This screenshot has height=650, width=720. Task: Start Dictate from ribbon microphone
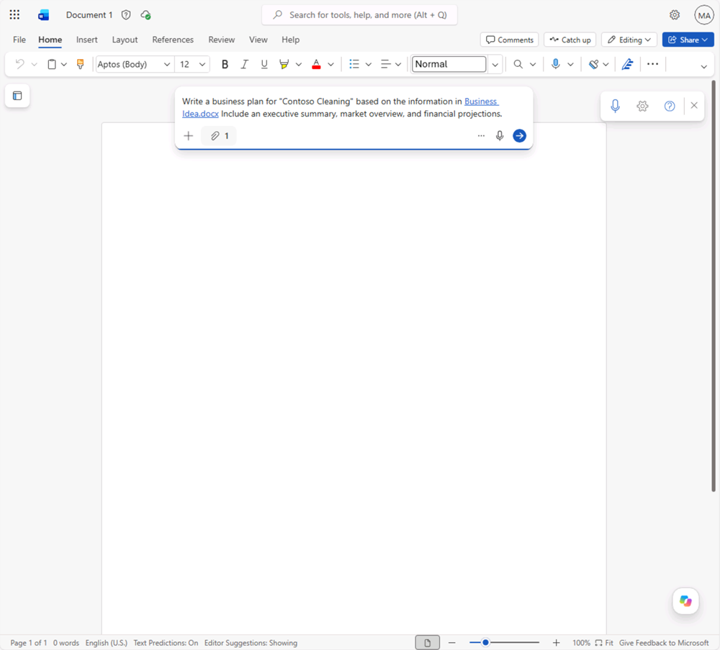tap(556, 64)
